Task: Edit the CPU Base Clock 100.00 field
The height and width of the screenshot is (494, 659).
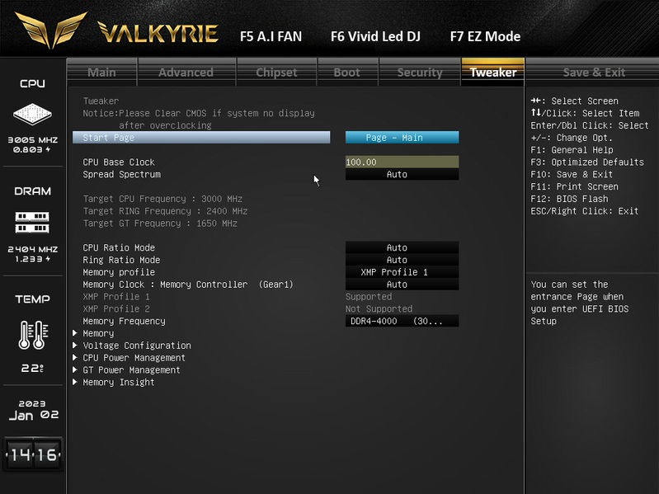Action: (402, 162)
